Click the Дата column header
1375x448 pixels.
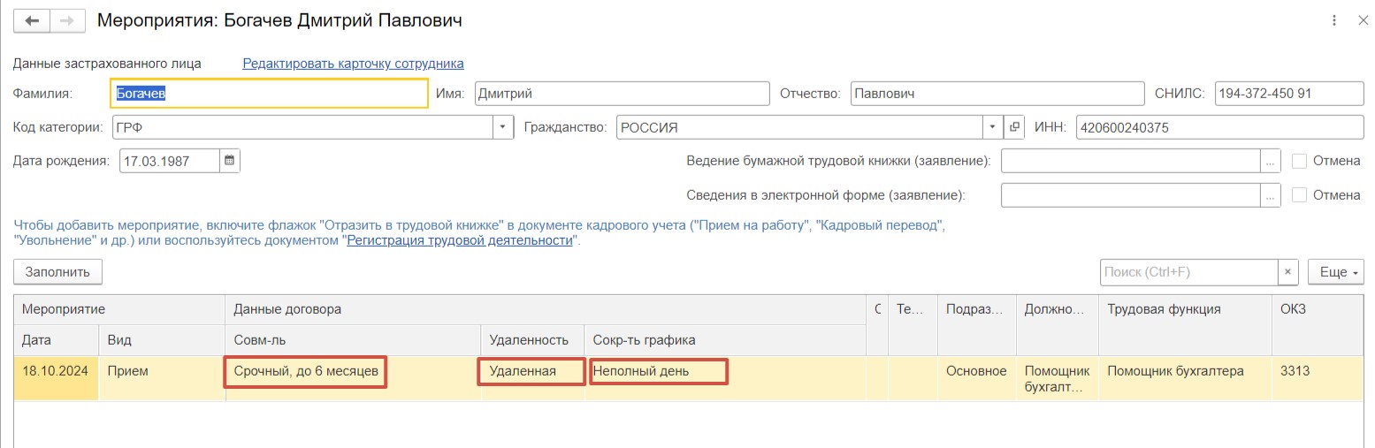[x=57, y=339]
